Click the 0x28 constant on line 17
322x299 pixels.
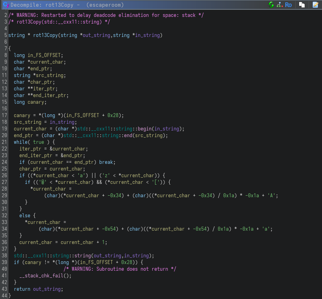[x=113, y=116]
